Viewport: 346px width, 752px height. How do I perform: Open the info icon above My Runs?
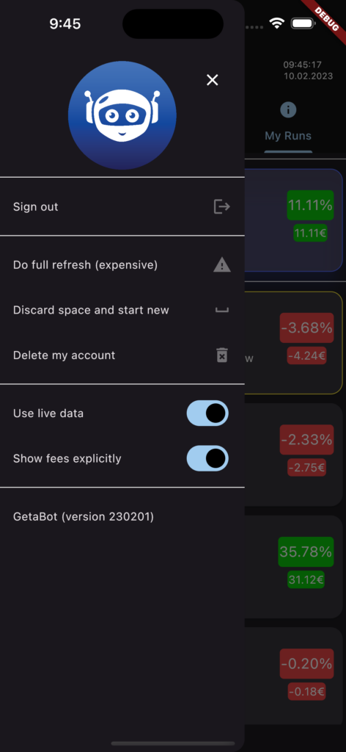pos(288,110)
